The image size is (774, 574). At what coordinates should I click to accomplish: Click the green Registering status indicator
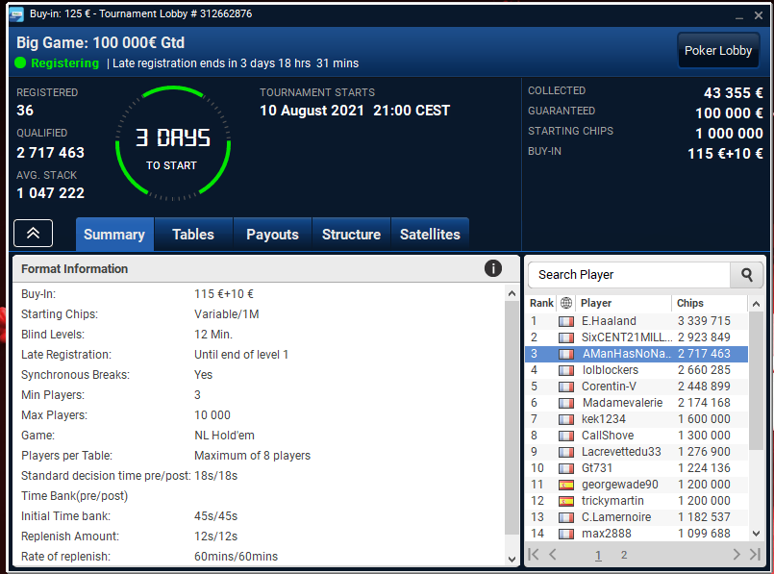18,63
